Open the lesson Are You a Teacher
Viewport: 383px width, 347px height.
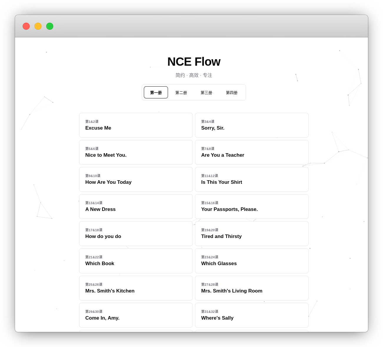(252, 152)
